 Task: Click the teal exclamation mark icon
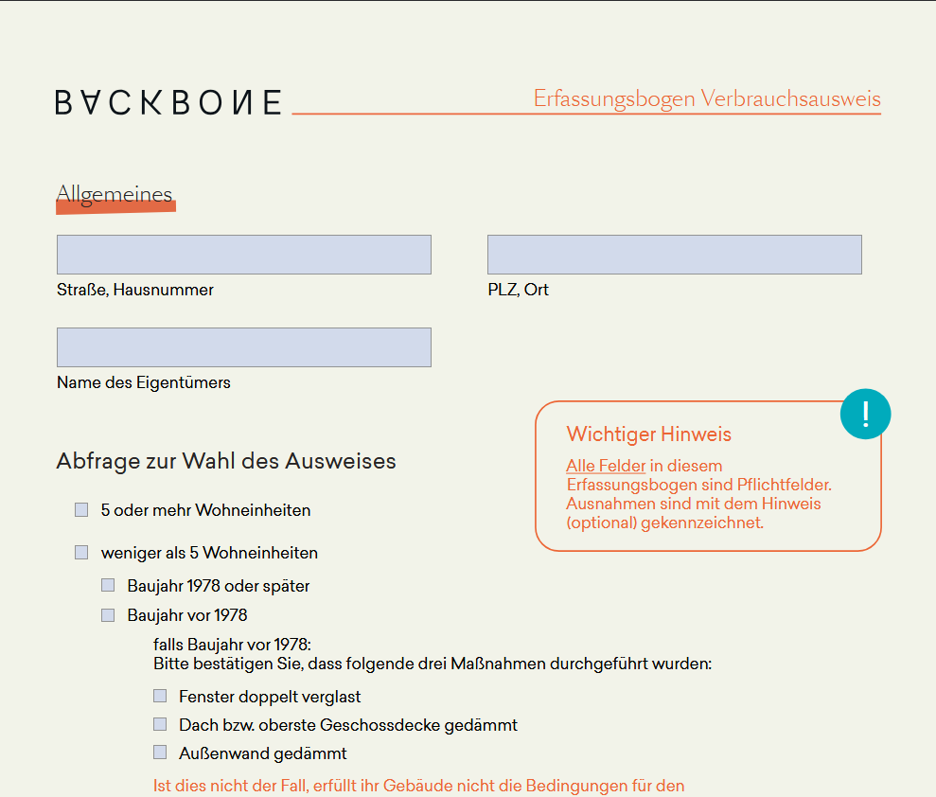click(x=865, y=414)
